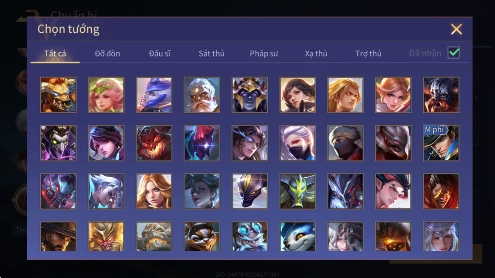Screen dimensions: 495x278
Task: Select the blue fox hero portrait
Action: click(298, 236)
